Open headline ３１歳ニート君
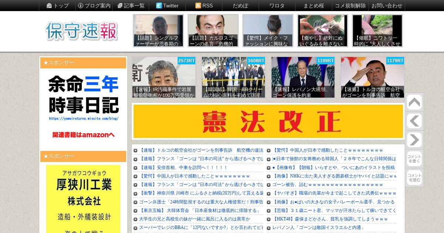The width and height of the screenshot is (444, 233). [x=334, y=210]
